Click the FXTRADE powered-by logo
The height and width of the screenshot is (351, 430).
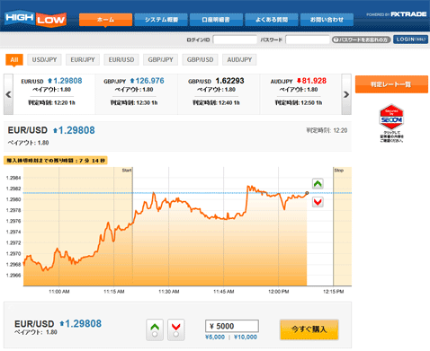[x=396, y=14]
